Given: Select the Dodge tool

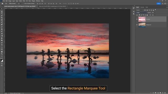Looking at the screenshot, I should 2,40.
